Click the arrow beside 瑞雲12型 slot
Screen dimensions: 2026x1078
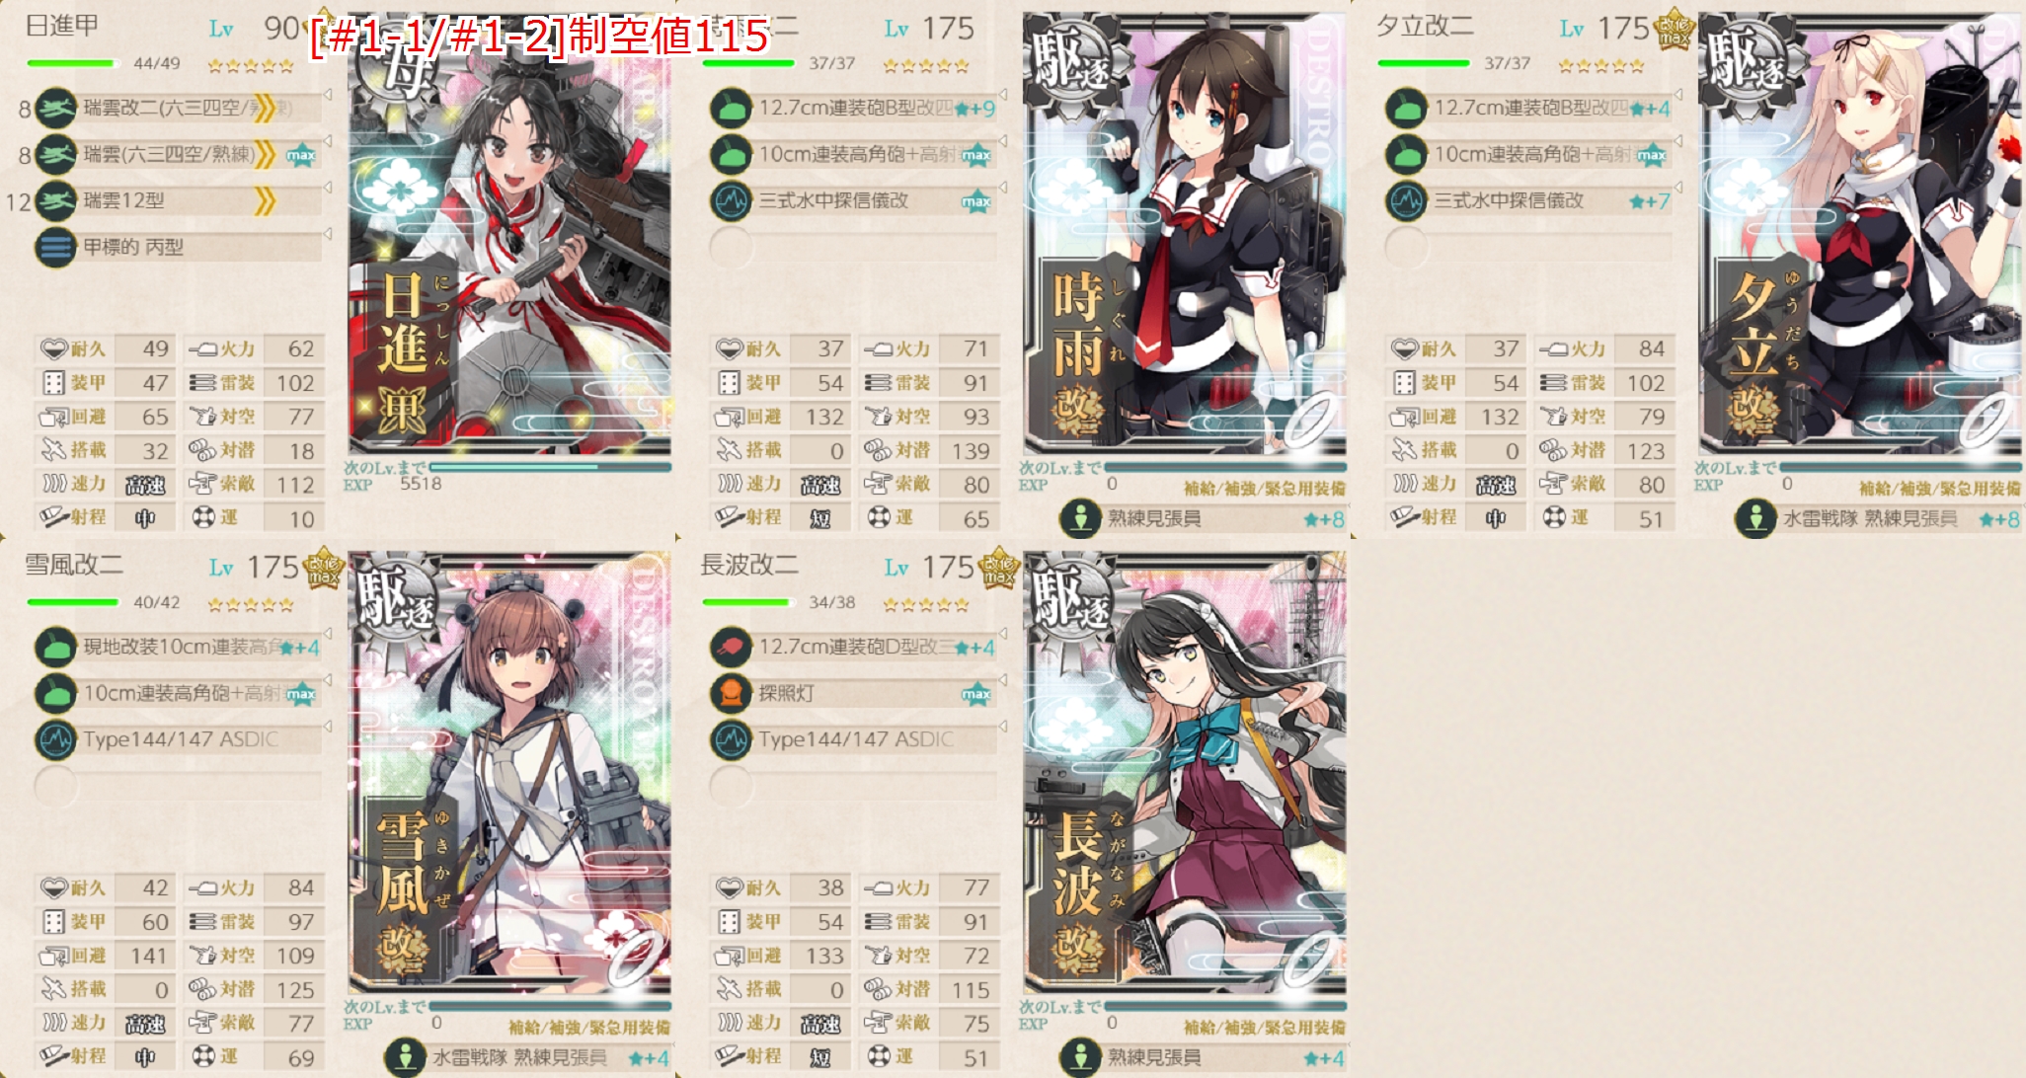(327, 187)
